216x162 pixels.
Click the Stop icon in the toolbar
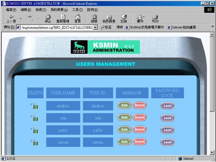point(48,18)
